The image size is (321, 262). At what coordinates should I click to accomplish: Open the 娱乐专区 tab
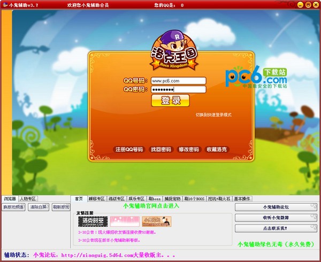pyautogui.click(x=136, y=199)
